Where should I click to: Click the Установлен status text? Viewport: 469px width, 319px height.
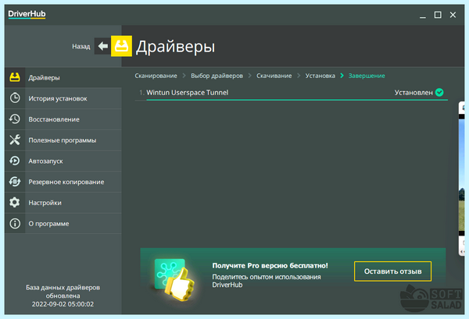[x=414, y=93]
